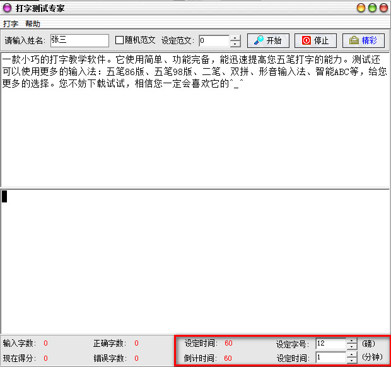Click the 现在得分 label
The width and height of the screenshot is (391, 367).
(x=20, y=358)
